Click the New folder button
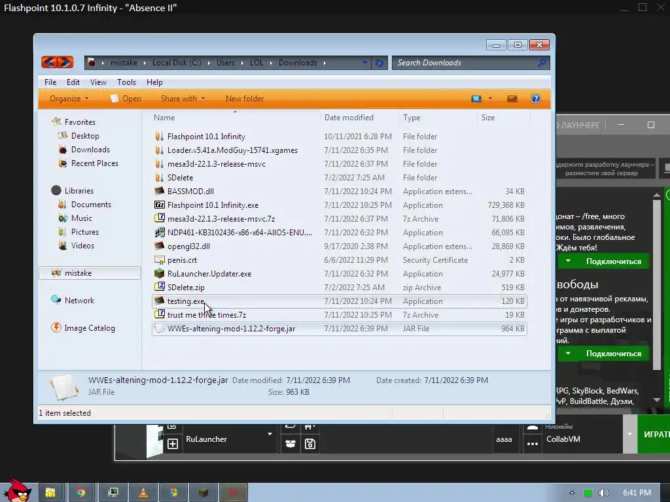 245,99
